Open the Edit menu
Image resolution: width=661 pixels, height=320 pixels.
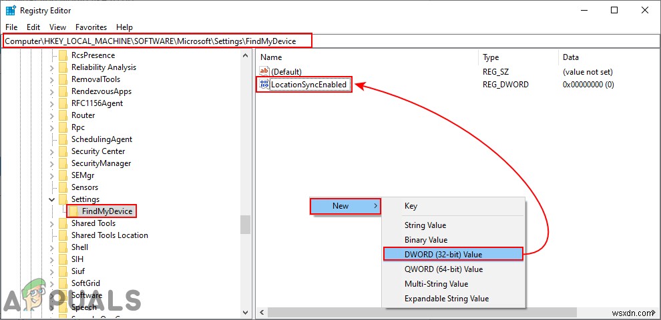pyautogui.click(x=33, y=27)
